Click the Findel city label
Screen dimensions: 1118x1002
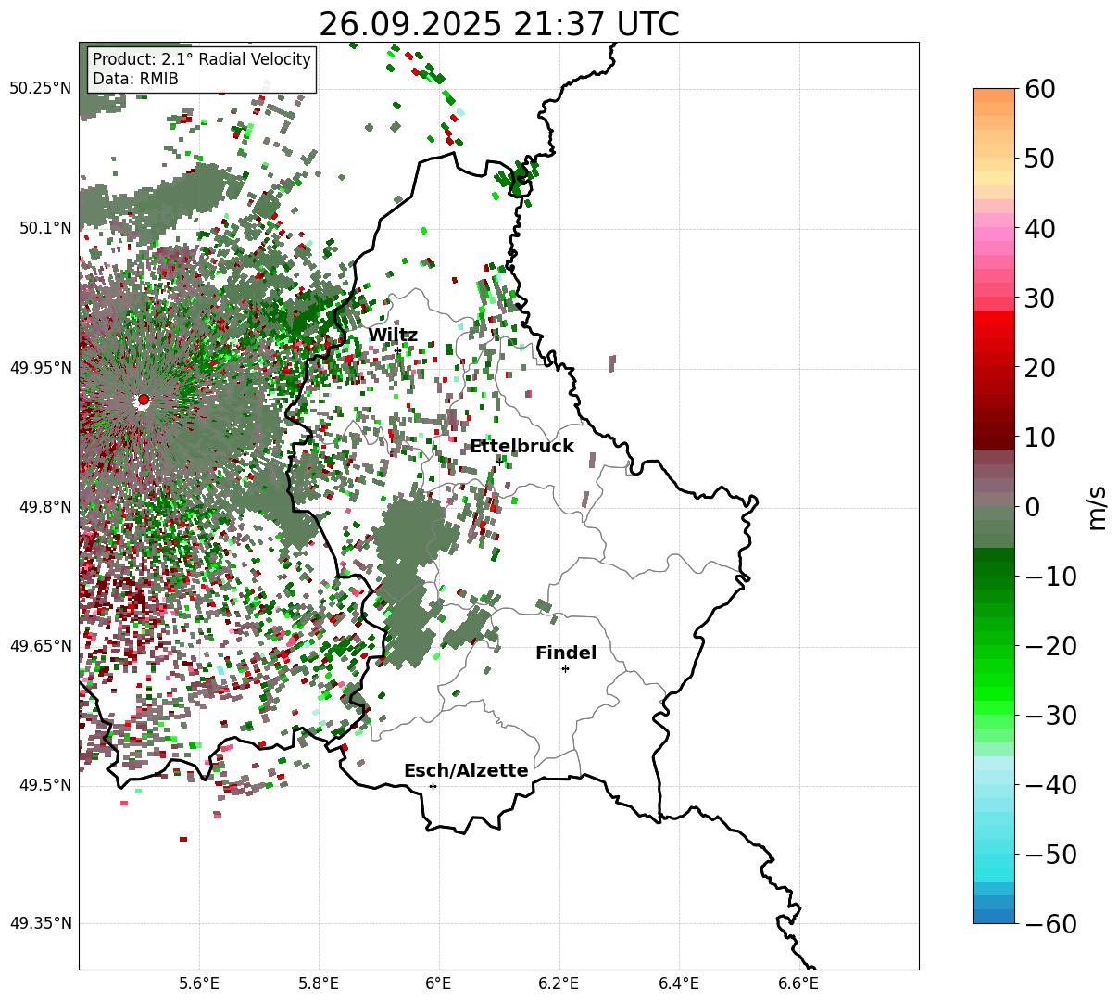click(x=566, y=653)
